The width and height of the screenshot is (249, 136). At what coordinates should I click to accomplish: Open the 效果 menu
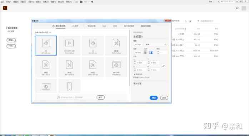pos(46,2)
